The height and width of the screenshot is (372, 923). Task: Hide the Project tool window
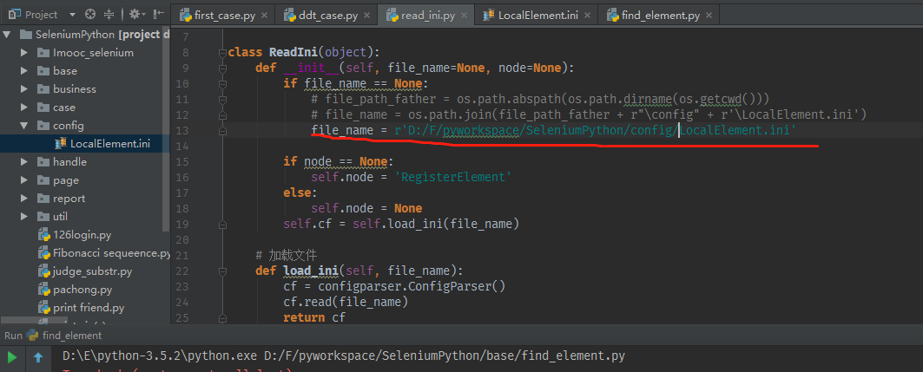(158, 15)
